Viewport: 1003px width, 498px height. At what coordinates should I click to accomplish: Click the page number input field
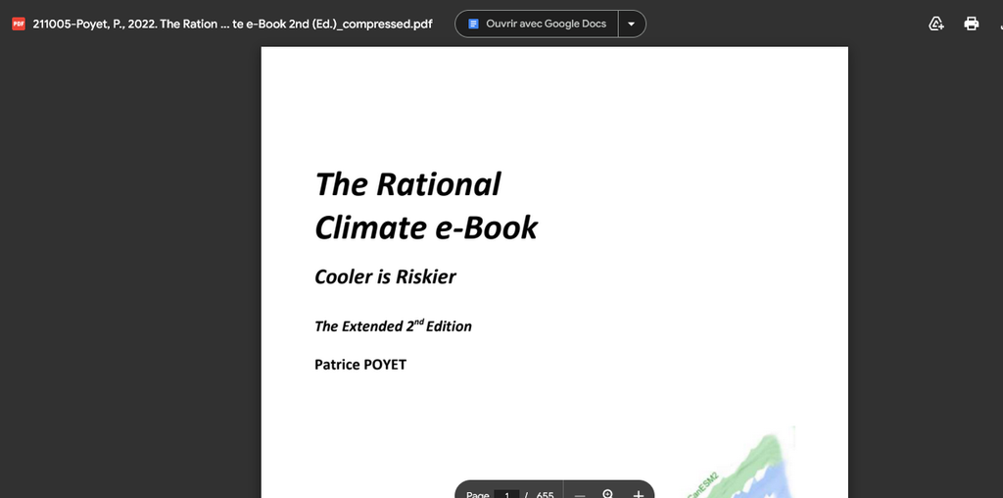click(506, 494)
